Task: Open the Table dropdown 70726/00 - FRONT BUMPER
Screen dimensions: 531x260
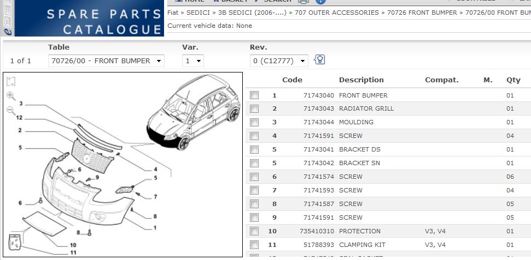Action: coord(106,61)
